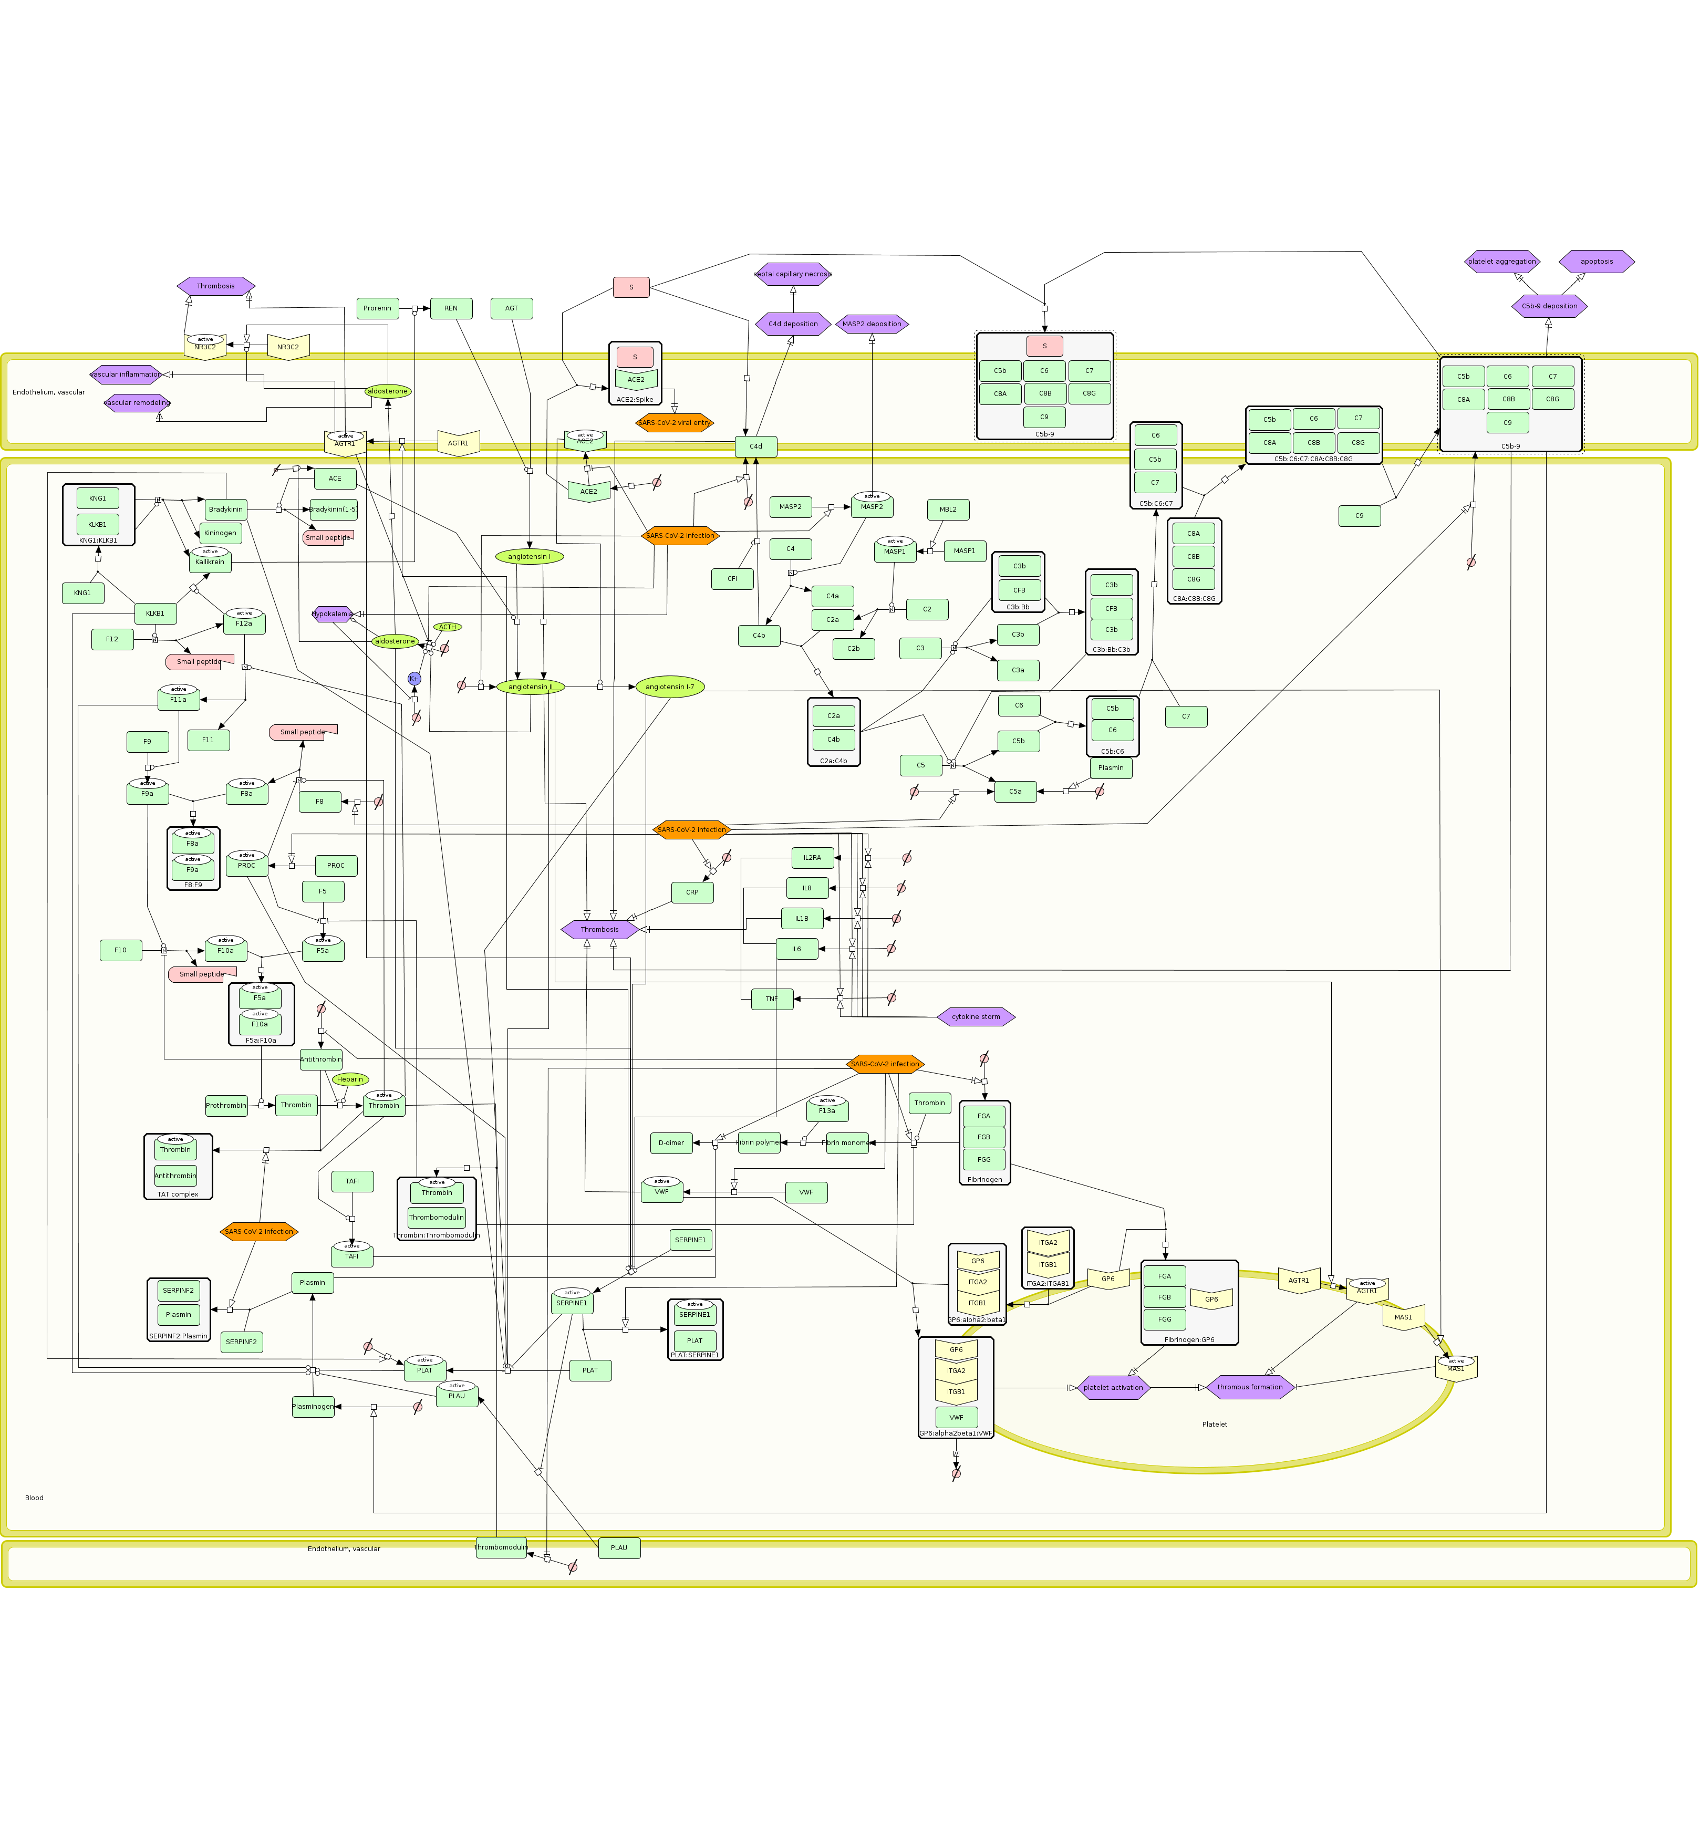Click the Thrombomodulin node in lower endothelium

(x=501, y=1547)
